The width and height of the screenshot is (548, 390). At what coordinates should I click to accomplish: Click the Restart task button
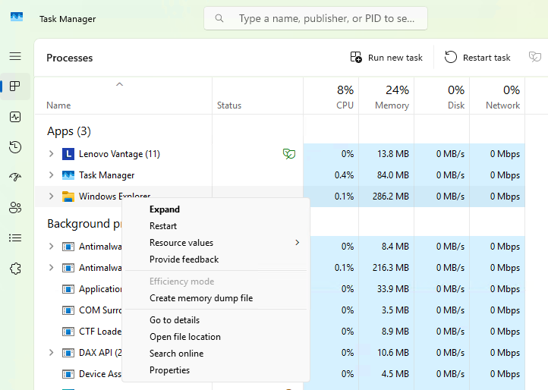coord(477,58)
